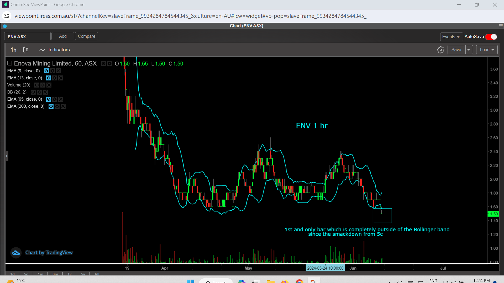Toggle Enova Mining series visibility eye
Viewport: 504px width, 283px height.
103,64
